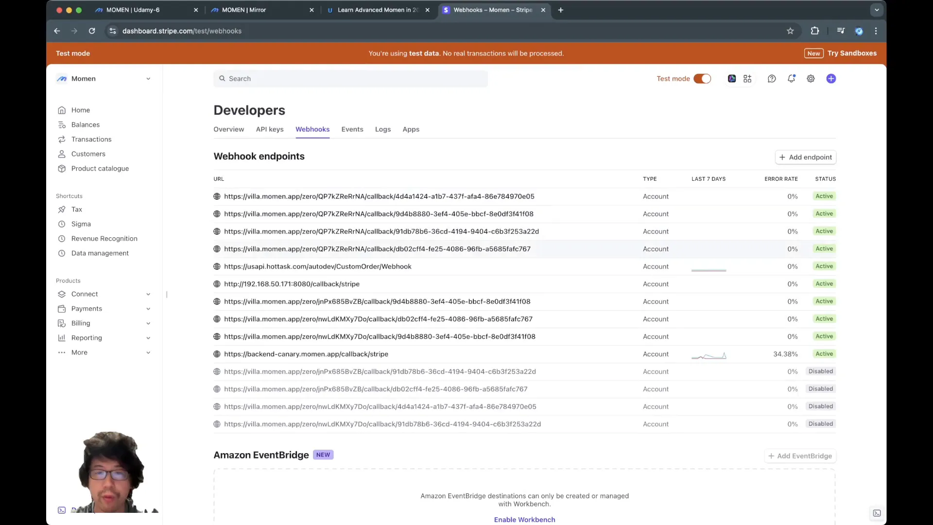Image resolution: width=933 pixels, height=525 pixels.
Task: Open the Tax shortcut
Action: coord(76,210)
